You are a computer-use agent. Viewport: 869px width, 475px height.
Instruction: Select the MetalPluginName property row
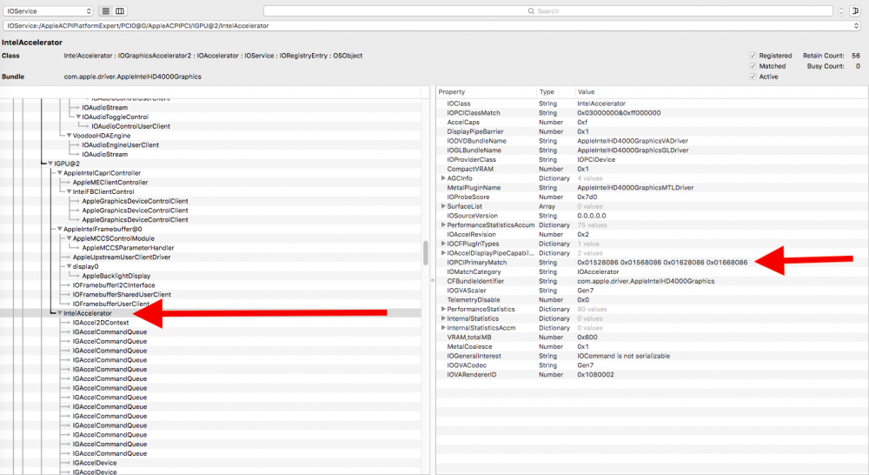[652, 188]
